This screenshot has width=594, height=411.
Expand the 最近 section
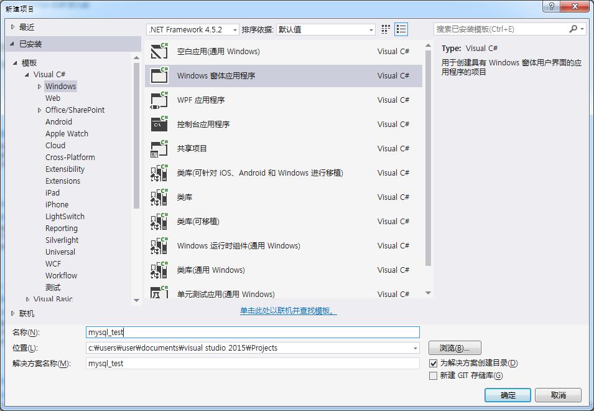(x=12, y=27)
